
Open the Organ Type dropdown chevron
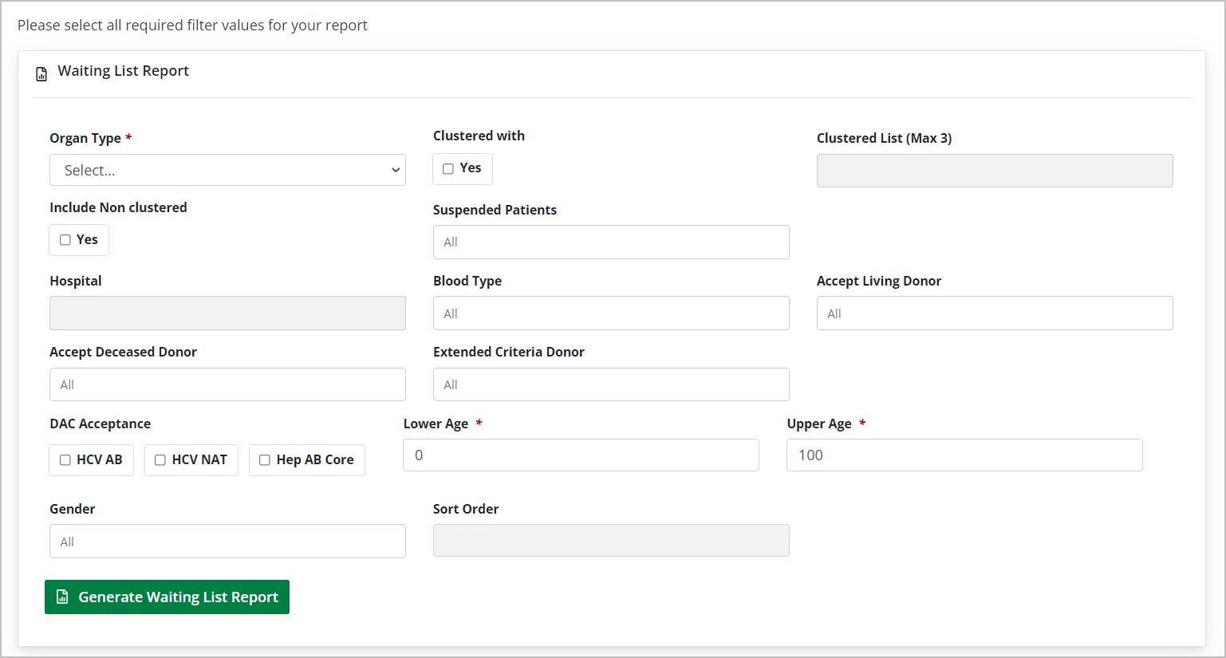395,170
